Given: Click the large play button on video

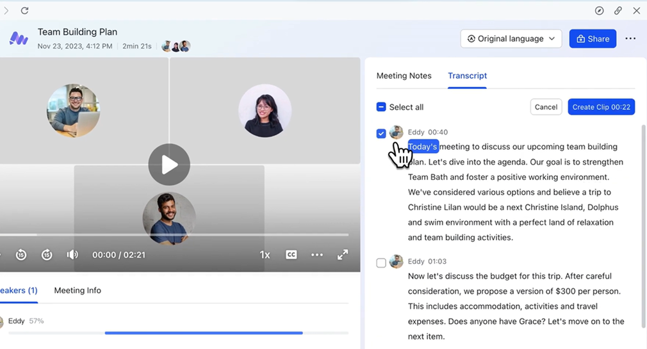Looking at the screenshot, I should coord(169,165).
